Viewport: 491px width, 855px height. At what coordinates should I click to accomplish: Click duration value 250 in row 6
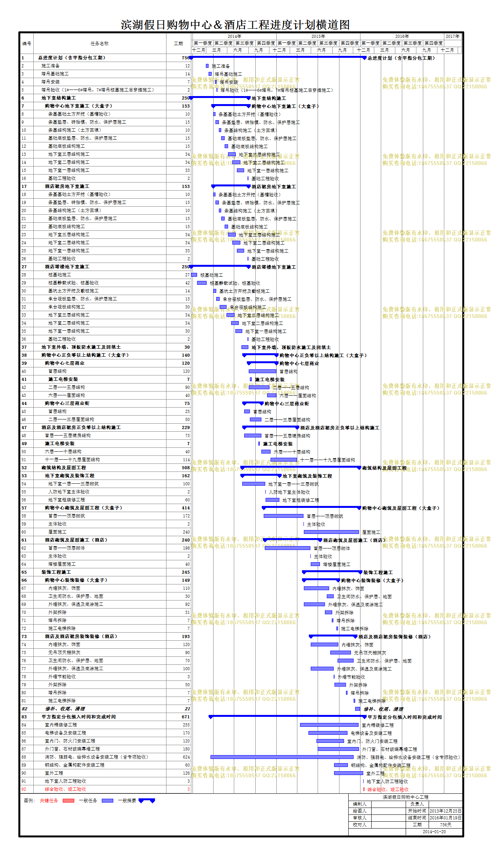[x=186, y=98]
